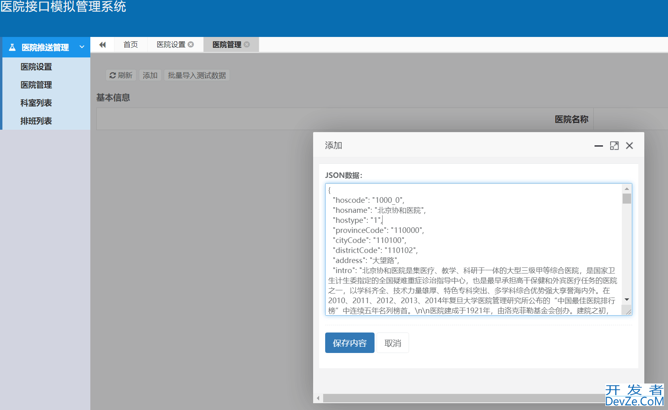Click the 批量导入测试数据 button
The image size is (668, 410).
(x=197, y=75)
